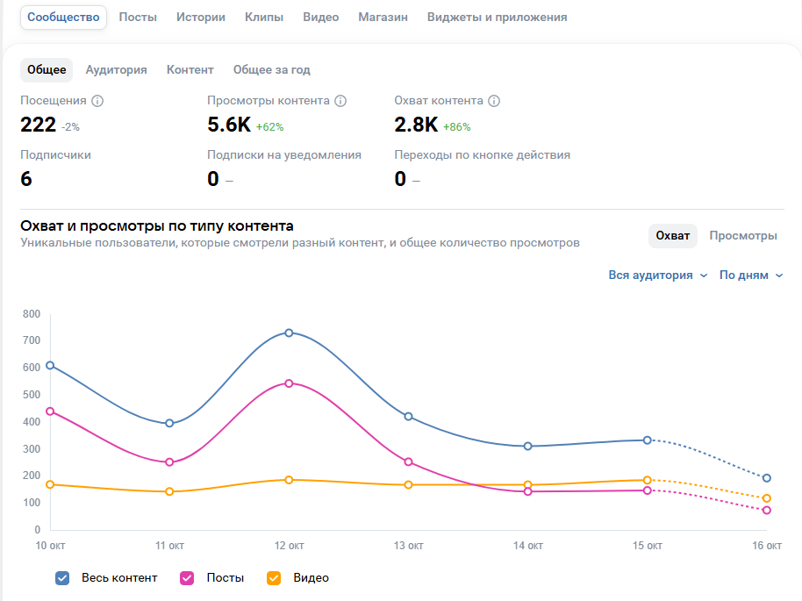Open the Контент sub-tab
Image resolution: width=802 pixels, height=601 pixels.
(x=190, y=70)
